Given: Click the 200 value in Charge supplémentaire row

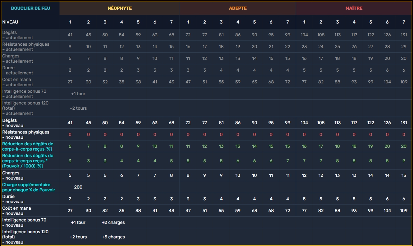Looking at the screenshot, I should tap(78, 187).
